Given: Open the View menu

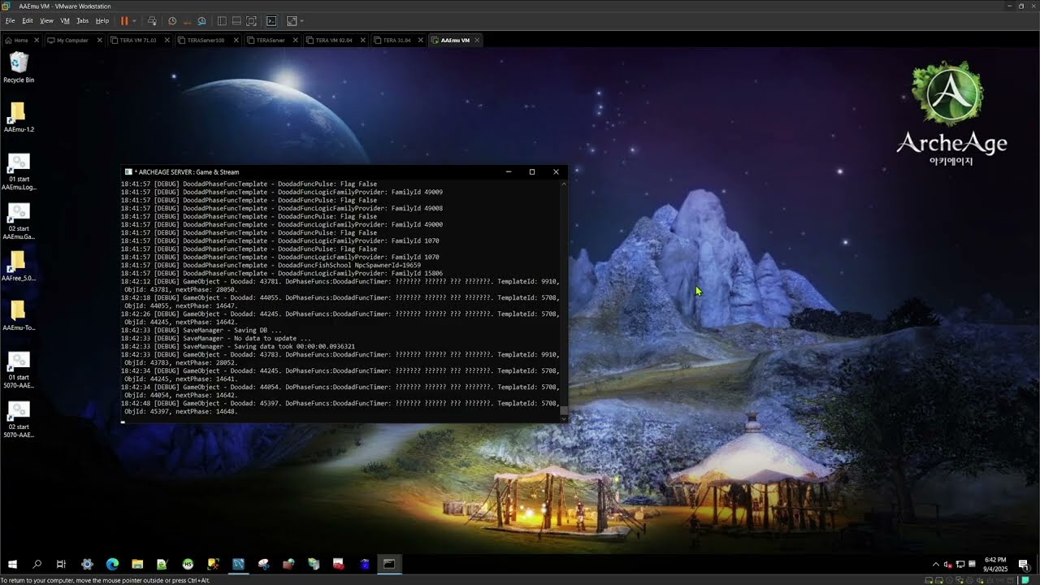Looking at the screenshot, I should (46, 20).
